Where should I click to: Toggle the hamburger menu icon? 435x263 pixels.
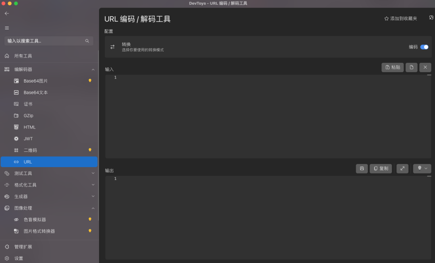[x=7, y=28]
